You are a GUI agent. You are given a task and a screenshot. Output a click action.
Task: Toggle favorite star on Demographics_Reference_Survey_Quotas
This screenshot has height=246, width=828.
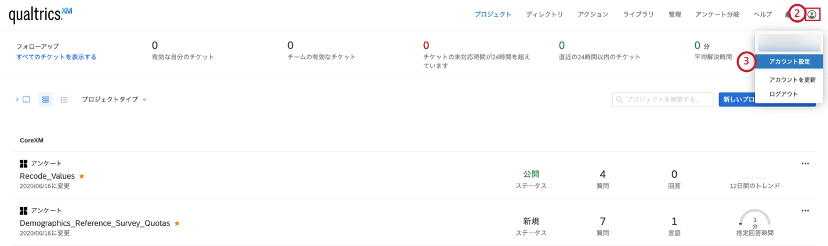(x=177, y=223)
